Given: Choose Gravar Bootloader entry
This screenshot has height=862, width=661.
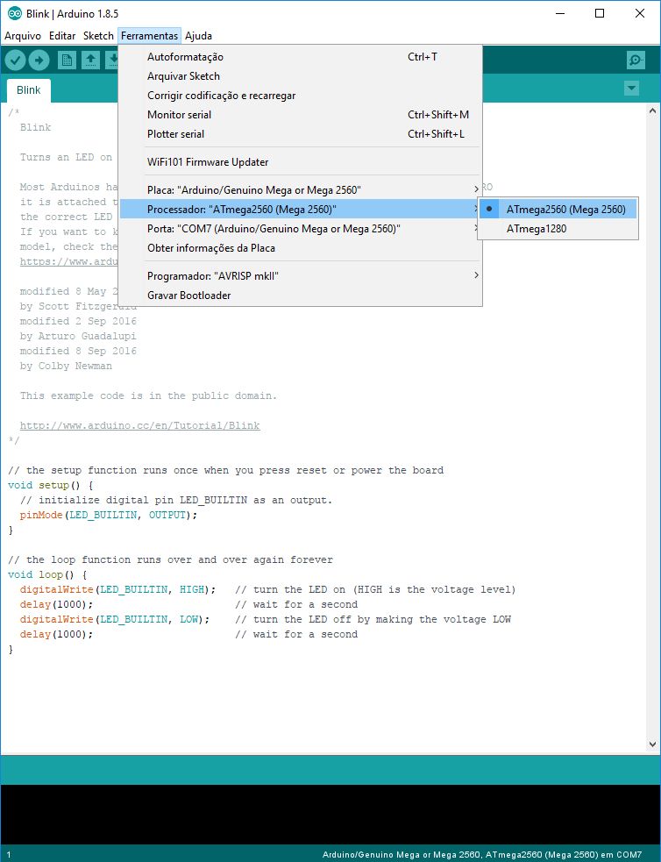Looking at the screenshot, I should [301, 296].
